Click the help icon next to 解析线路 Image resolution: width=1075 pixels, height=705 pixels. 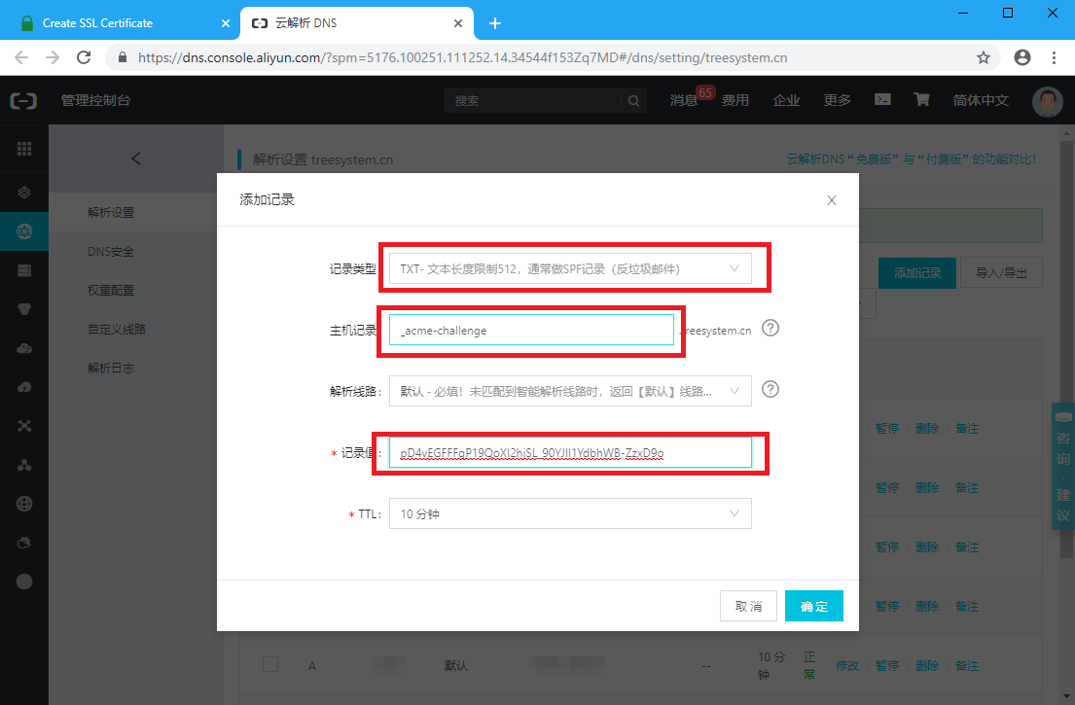[x=770, y=389]
